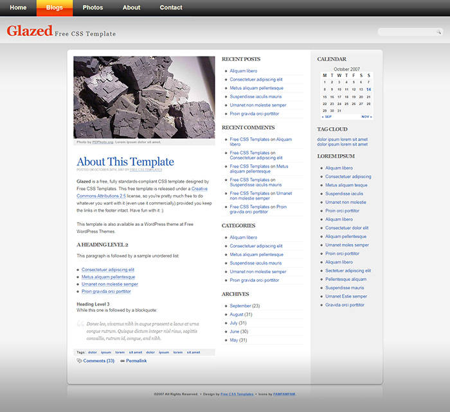450x412 pixels.
Task: Open Urnanet moles semper under Lorem Ipsum
Action: point(347,245)
